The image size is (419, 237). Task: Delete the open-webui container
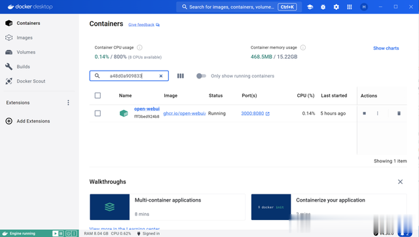tap(399, 113)
